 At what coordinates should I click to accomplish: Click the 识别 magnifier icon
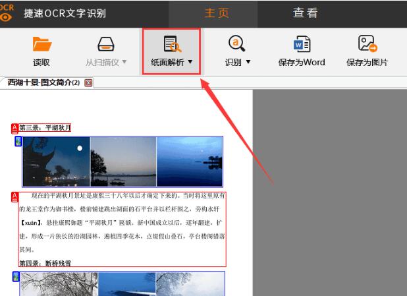pos(236,44)
